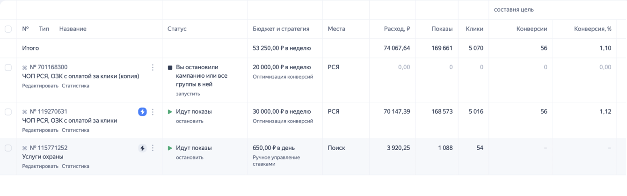
Task: Click the campaign type icon beside № 701168300
Action: [25, 68]
